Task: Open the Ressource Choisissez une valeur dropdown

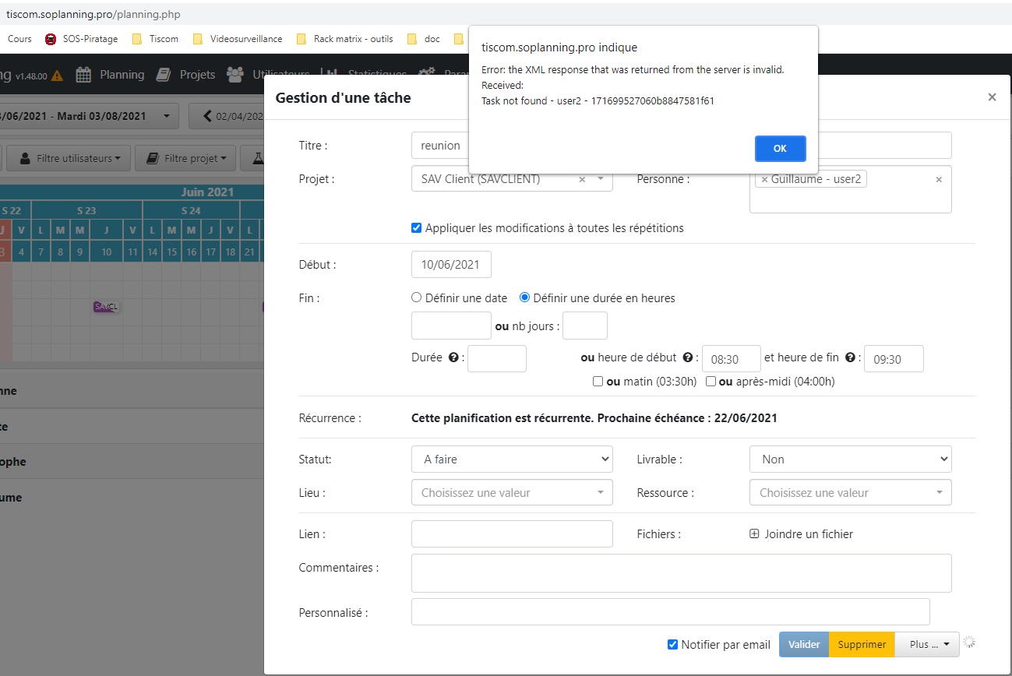Action: click(850, 493)
